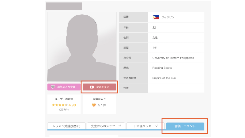Select the 評価・コメント tab
This screenshot has width=245, height=138.
[x=185, y=126]
